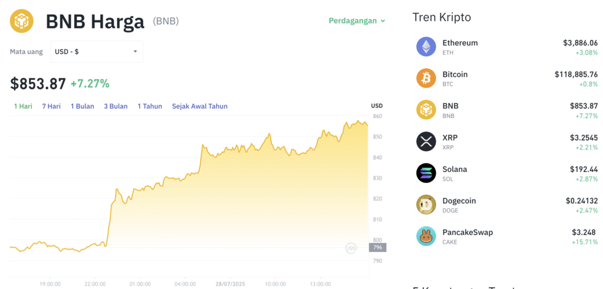Click the Dogecoin coin icon
The width and height of the screenshot is (603, 289).
click(x=426, y=205)
